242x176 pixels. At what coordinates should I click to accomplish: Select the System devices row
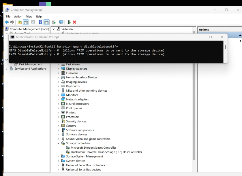coord(76,161)
